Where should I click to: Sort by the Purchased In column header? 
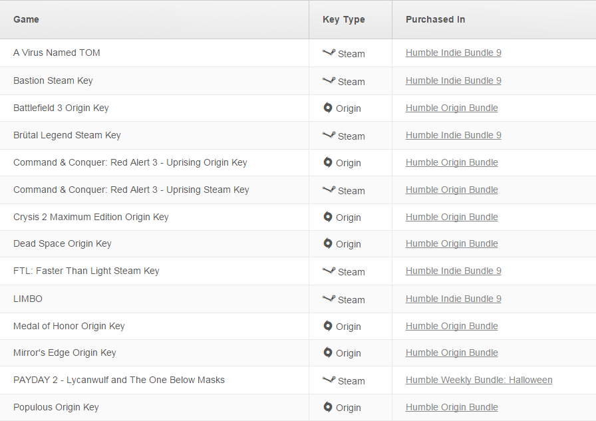[435, 19]
